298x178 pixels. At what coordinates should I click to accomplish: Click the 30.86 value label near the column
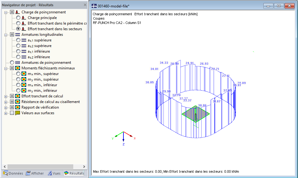(x=202, y=105)
